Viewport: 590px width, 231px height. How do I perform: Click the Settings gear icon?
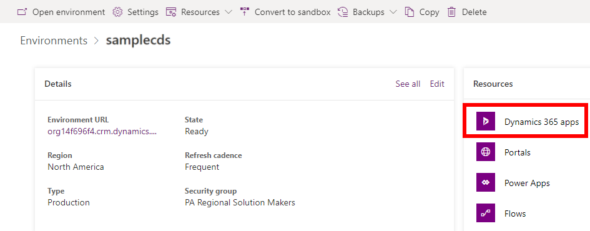(x=118, y=12)
